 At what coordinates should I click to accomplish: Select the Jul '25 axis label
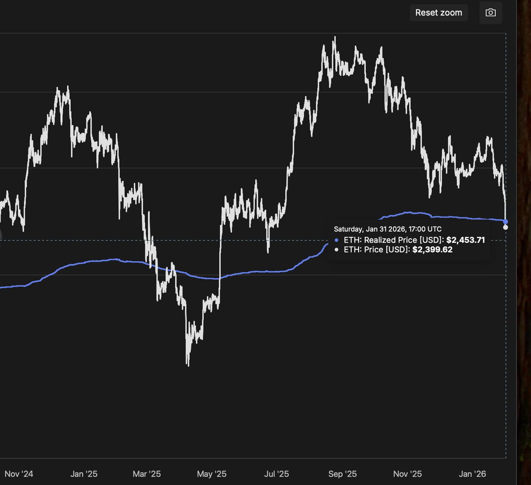pos(276,474)
